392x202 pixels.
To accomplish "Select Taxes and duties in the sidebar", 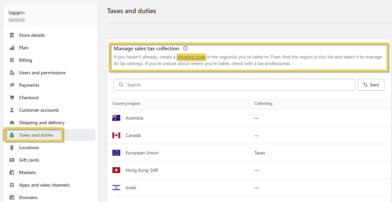I will tap(36, 135).
